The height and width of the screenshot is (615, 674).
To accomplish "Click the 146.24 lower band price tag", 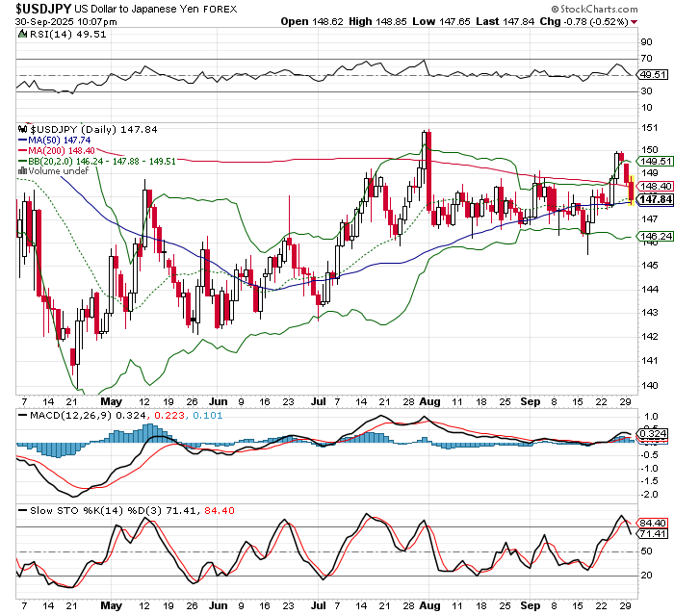I will (653, 237).
